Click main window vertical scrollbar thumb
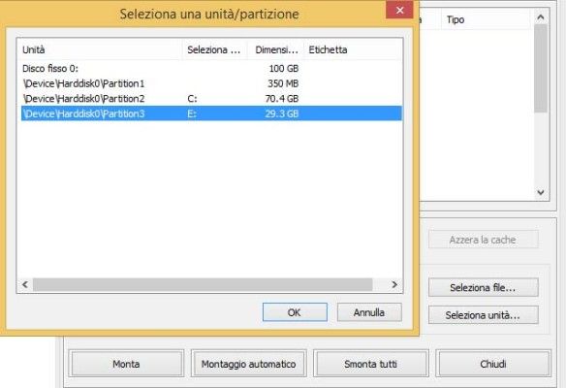 (541, 69)
